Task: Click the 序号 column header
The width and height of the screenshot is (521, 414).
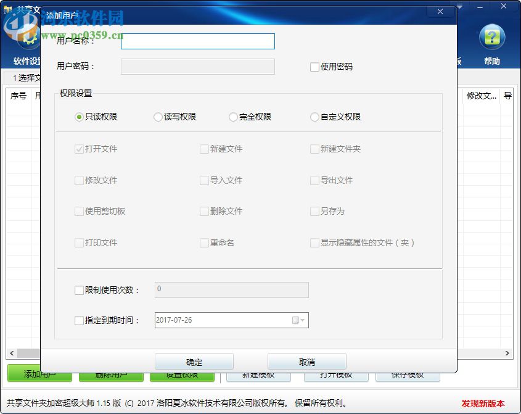Action: (18, 96)
